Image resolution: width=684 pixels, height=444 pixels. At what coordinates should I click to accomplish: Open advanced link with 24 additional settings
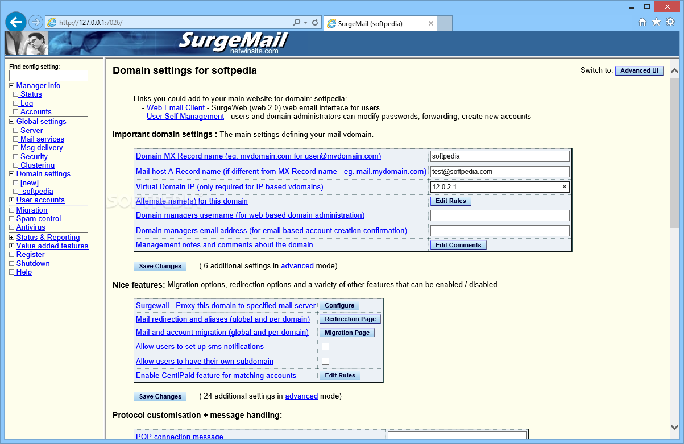tap(301, 396)
